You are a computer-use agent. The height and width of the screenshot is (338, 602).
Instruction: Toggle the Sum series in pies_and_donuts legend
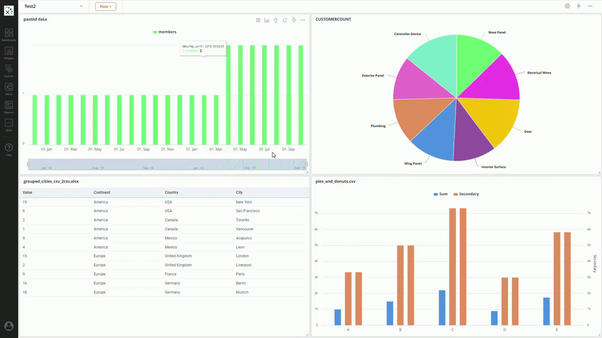440,194
